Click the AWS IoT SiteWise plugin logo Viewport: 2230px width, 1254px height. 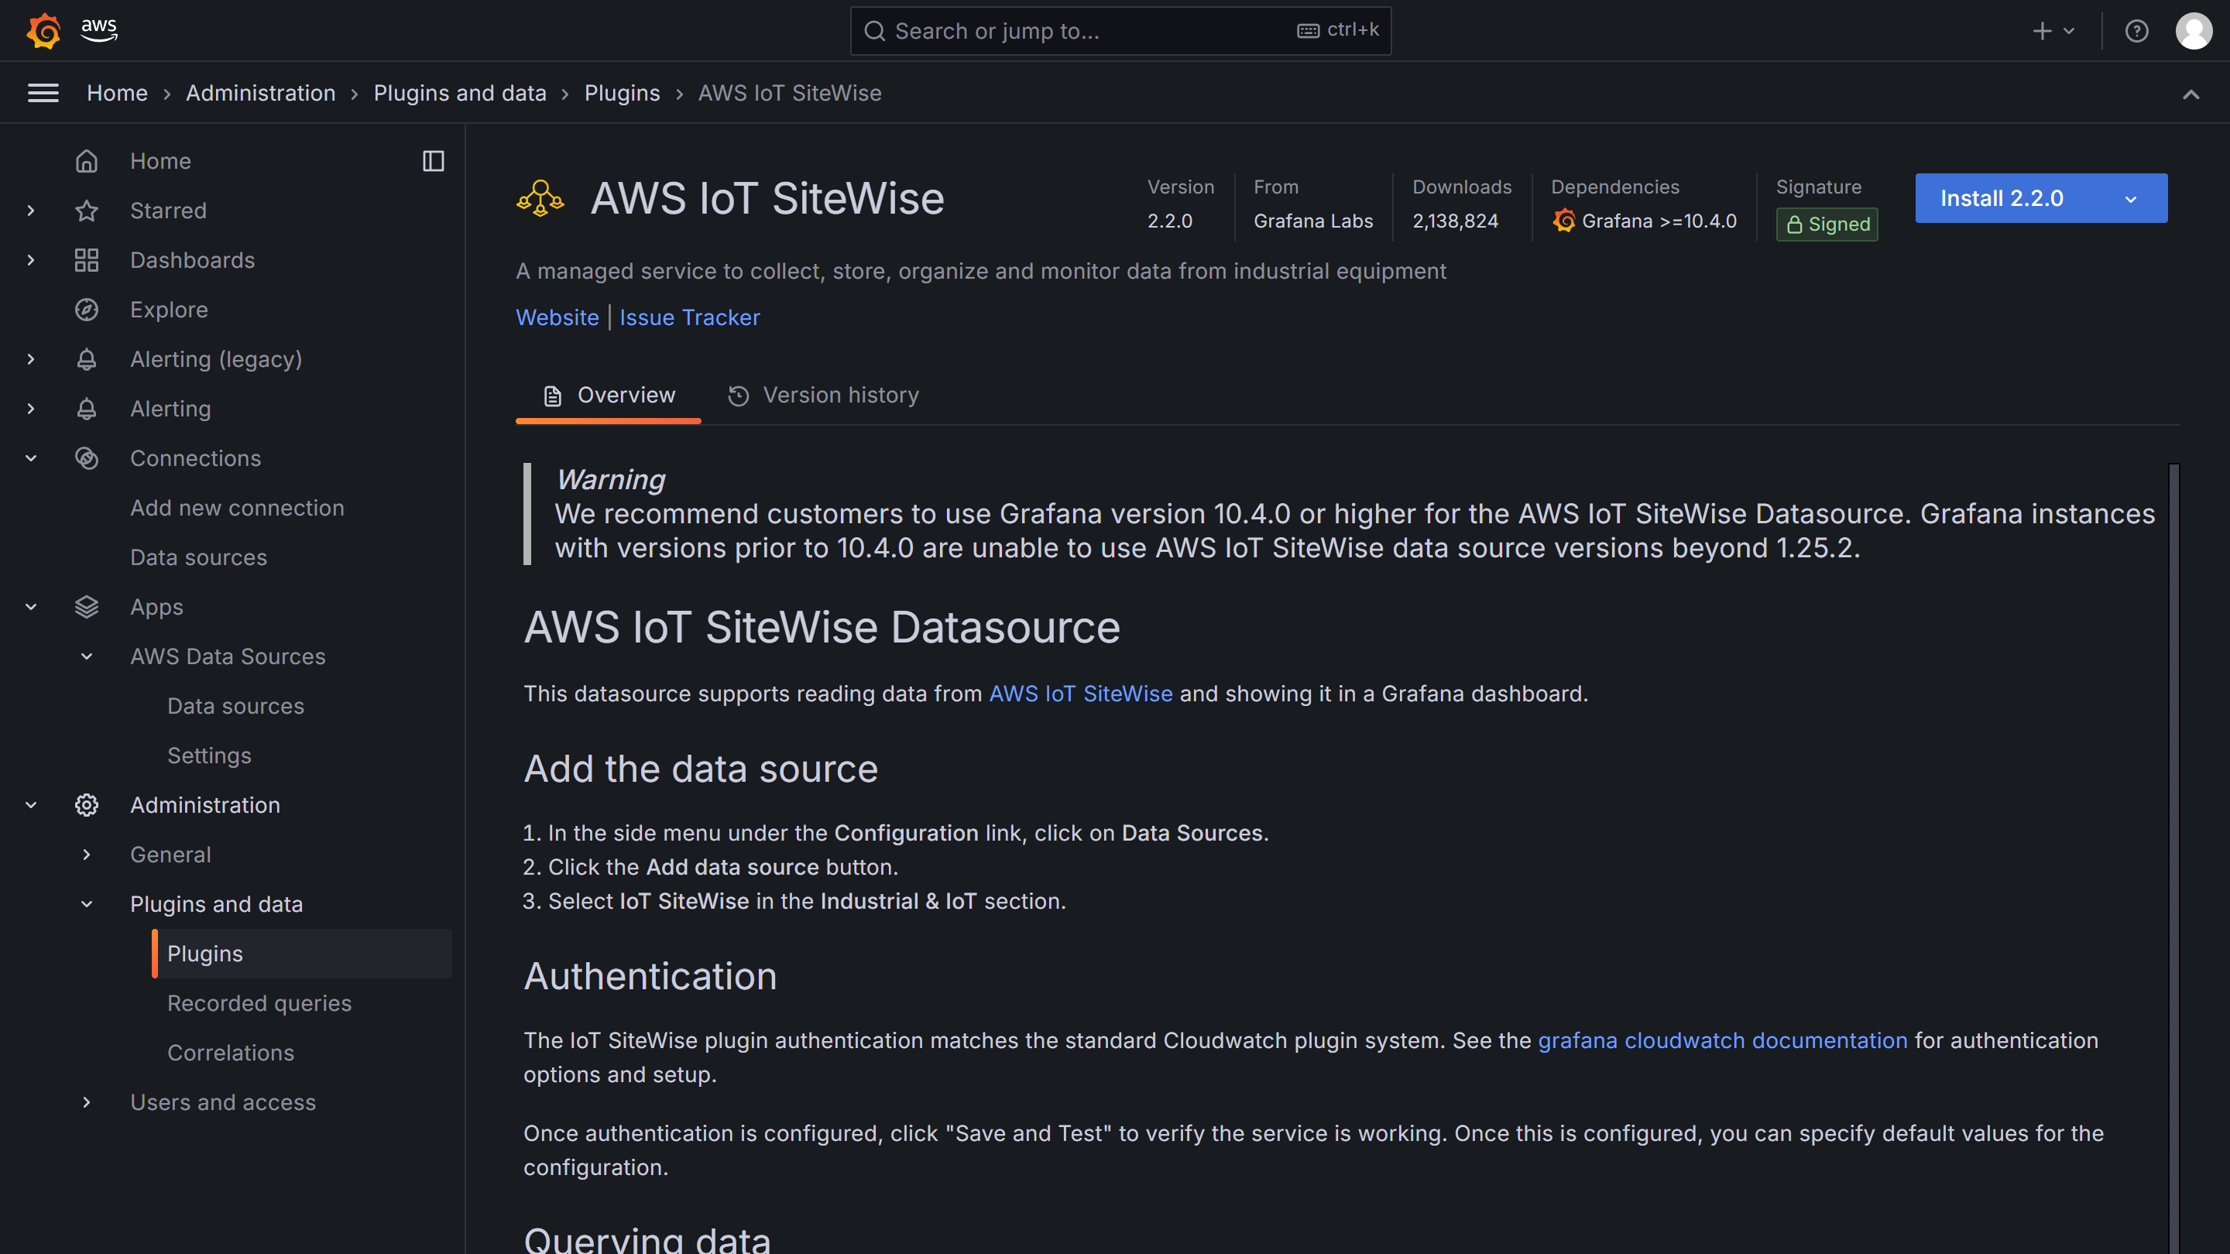pos(540,198)
